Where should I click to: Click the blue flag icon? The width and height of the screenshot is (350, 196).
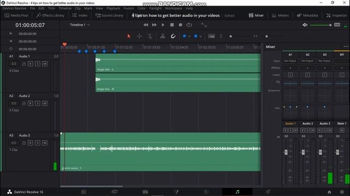tap(184, 36)
